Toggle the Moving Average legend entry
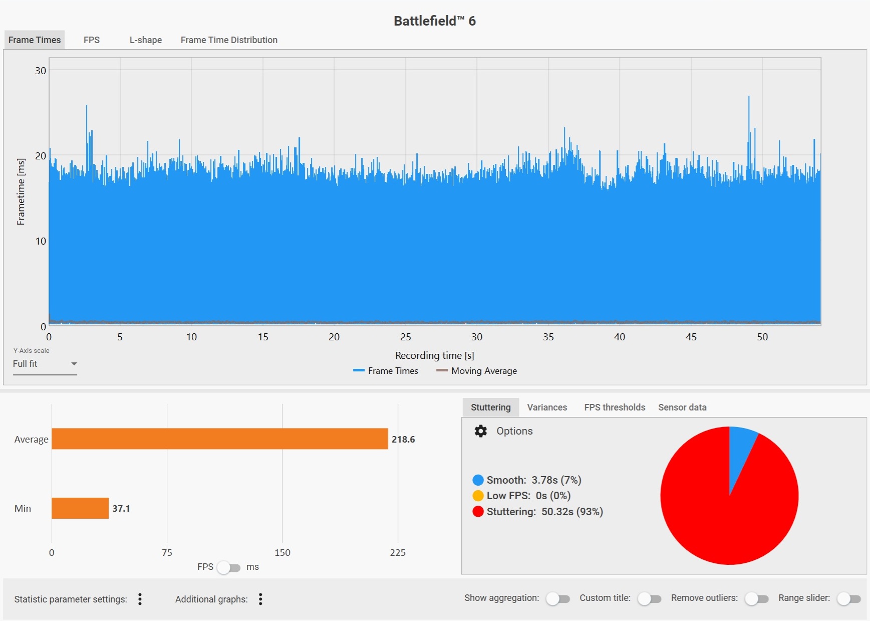The height and width of the screenshot is (621, 870). pos(476,371)
